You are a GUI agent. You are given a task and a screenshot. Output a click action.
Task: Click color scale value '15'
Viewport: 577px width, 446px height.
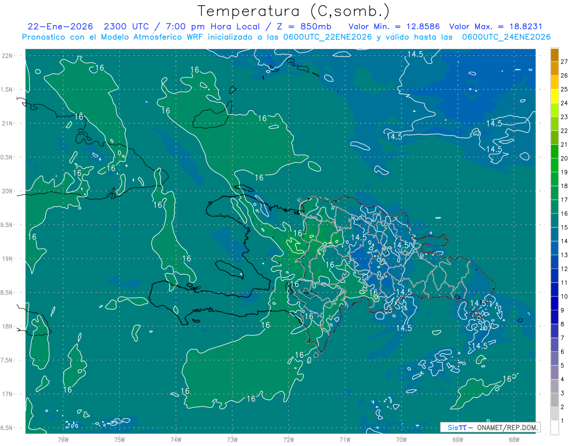pos(564,228)
